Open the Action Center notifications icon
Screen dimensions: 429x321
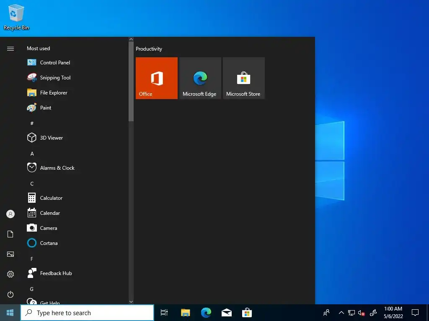tap(415, 313)
